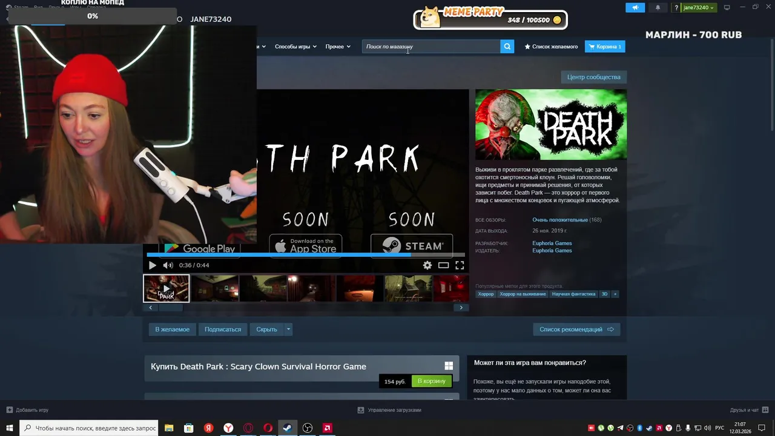
Task: Open video settings gear icon
Action: coord(427,265)
